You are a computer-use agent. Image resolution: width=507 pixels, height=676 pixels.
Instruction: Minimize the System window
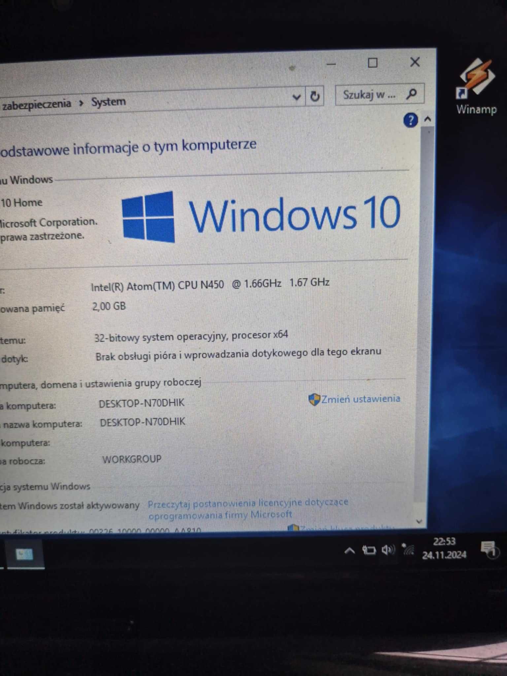331,64
